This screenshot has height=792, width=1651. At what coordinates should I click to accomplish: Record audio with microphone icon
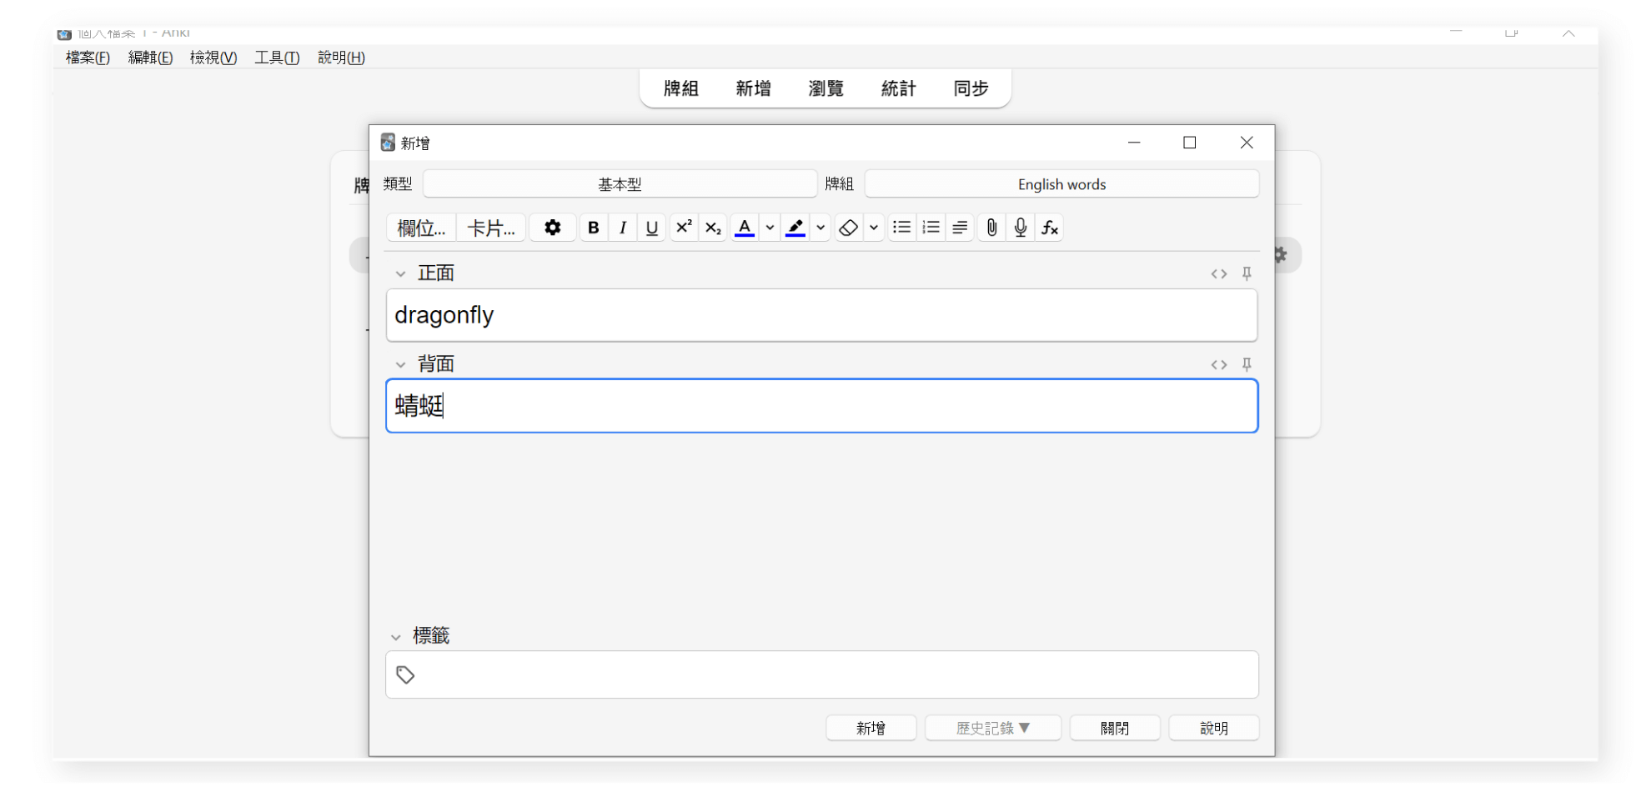click(1021, 228)
